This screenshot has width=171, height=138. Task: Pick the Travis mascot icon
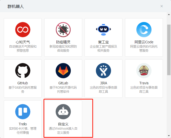pos(144,71)
